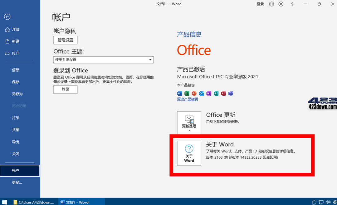Screen dimensions: 337x205
Task: Click the 登录 button under 登录到 Office
Action: click(x=65, y=90)
